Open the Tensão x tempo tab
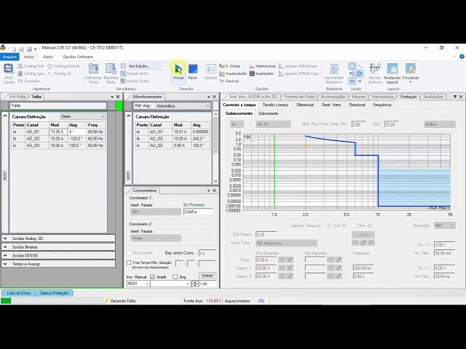466x349 pixels. [275, 105]
